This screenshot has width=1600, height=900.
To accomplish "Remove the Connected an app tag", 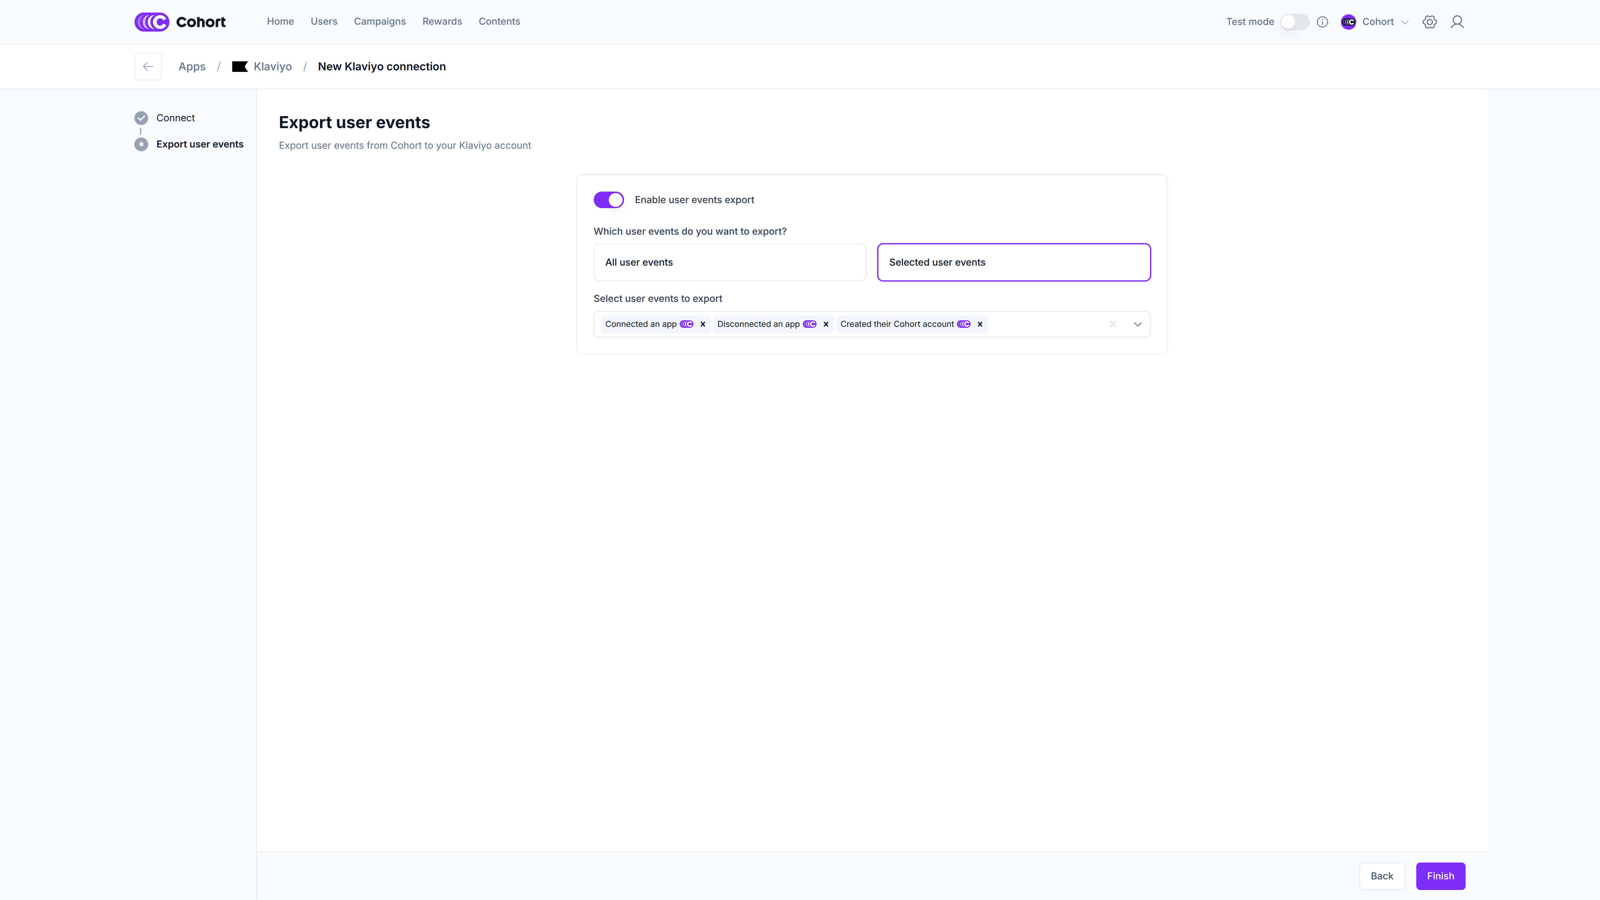I will [x=702, y=324].
